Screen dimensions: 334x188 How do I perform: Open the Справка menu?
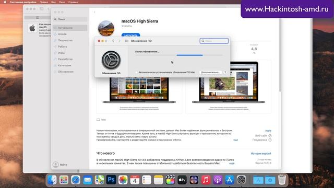point(73,2)
